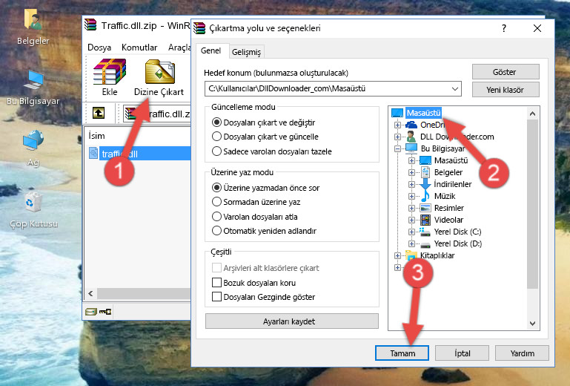This screenshot has height=386, width=570.
Task: Switch to the Genel tab
Action: (211, 50)
